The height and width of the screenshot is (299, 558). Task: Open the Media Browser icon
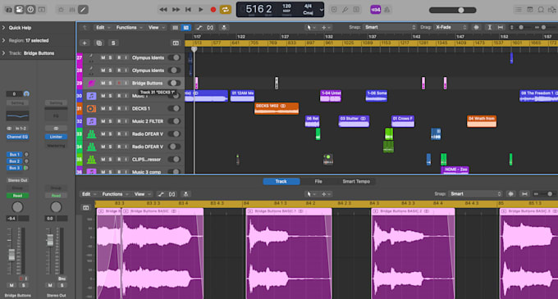552,10
